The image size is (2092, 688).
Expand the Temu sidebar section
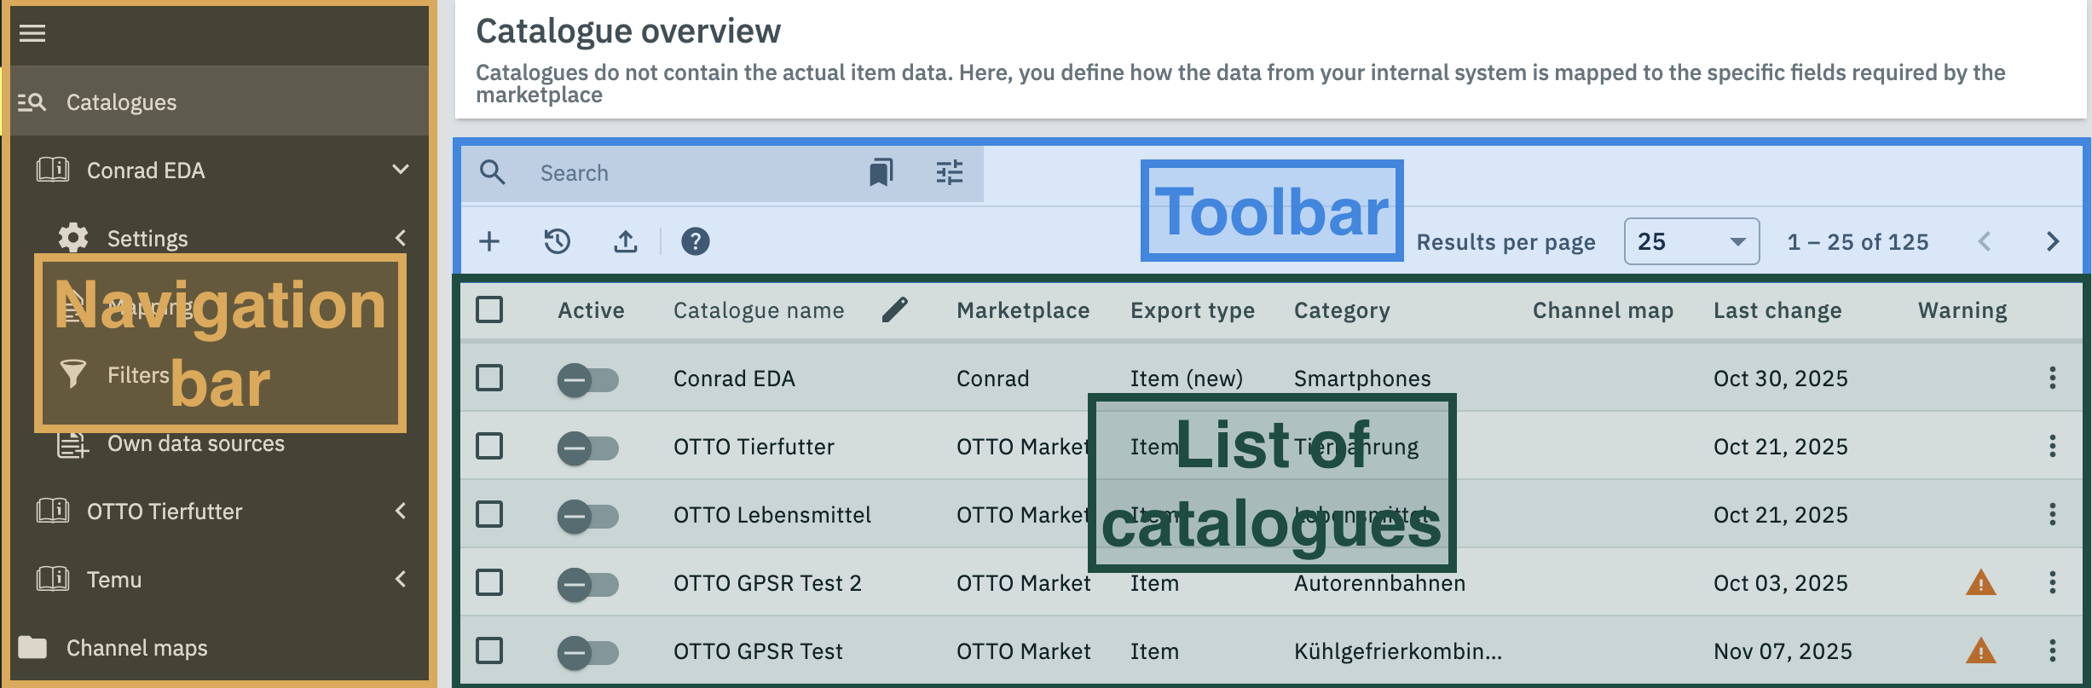(x=401, y=579)
